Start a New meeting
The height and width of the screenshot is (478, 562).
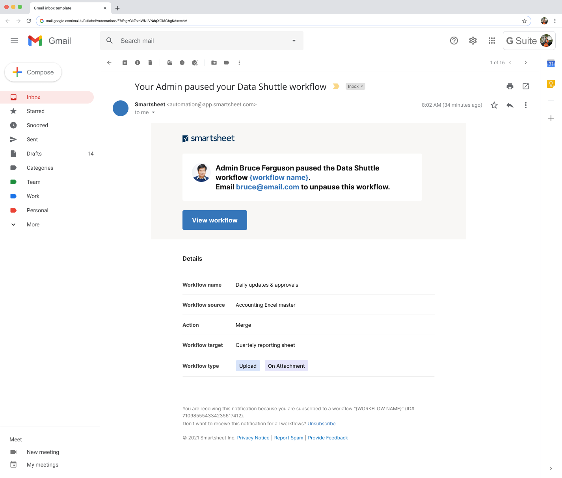[x=43, y=452]
